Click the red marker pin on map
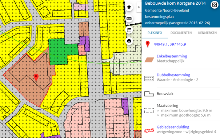Viewport: 220px width, 138px height. [36, 77]
